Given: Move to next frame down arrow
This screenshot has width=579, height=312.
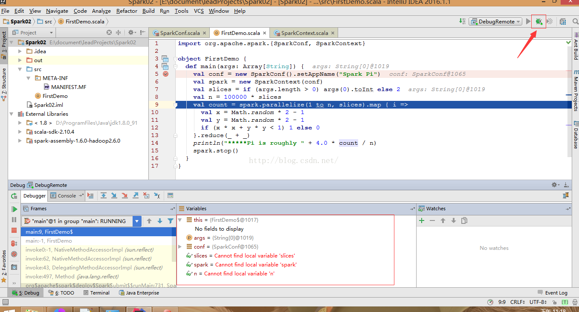Looking at the screenshot, I should click(x=160, y=221).
